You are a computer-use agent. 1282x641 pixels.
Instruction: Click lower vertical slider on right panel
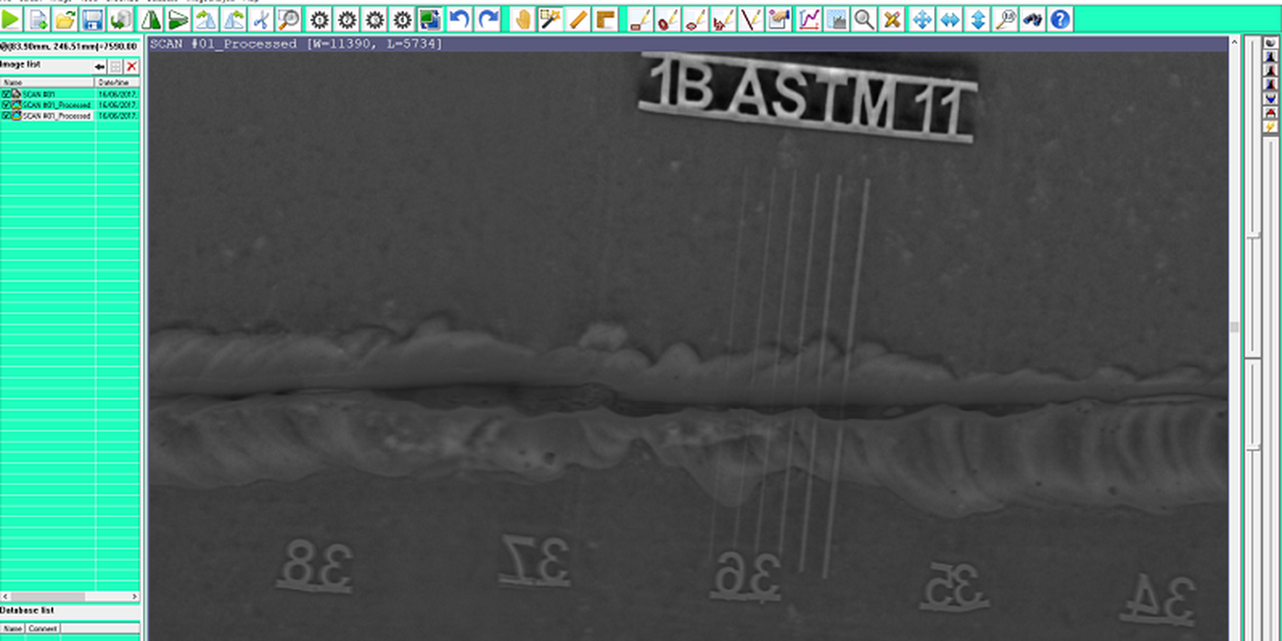pos(1255,447)
